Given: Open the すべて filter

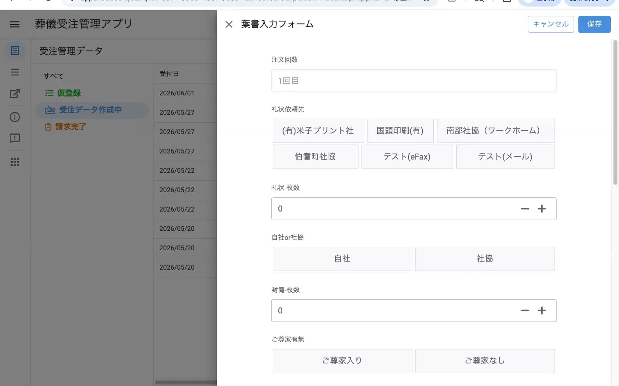Looking at the screenshot, I should tap(54, 76).
